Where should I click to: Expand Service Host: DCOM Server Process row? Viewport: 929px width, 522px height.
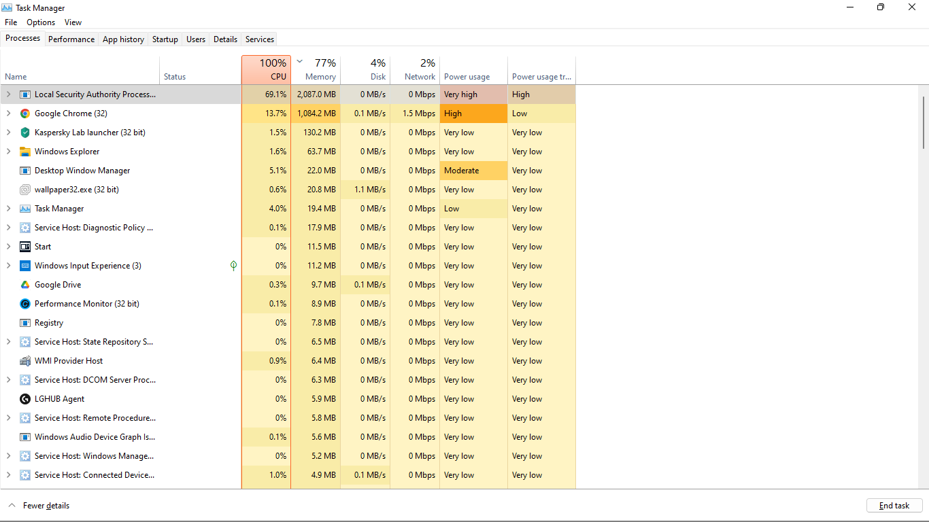9,380
